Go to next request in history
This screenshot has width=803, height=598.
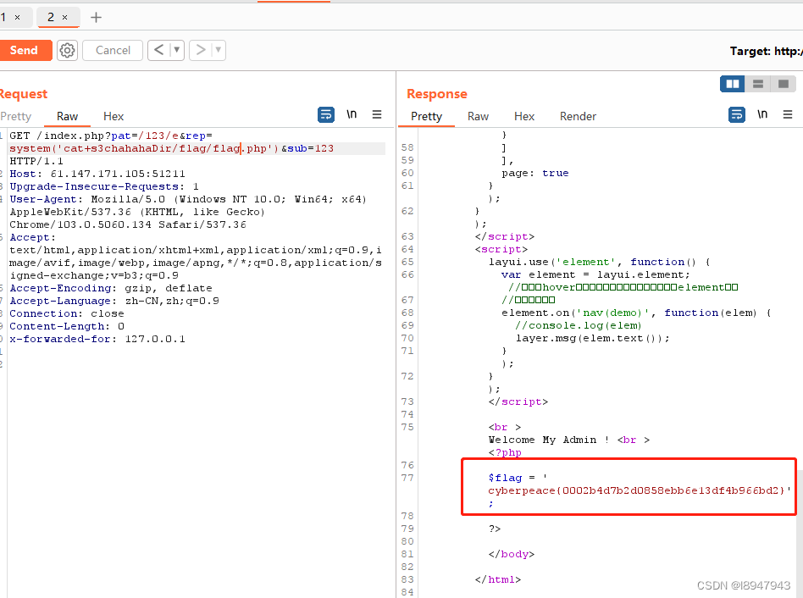(200, 50)
